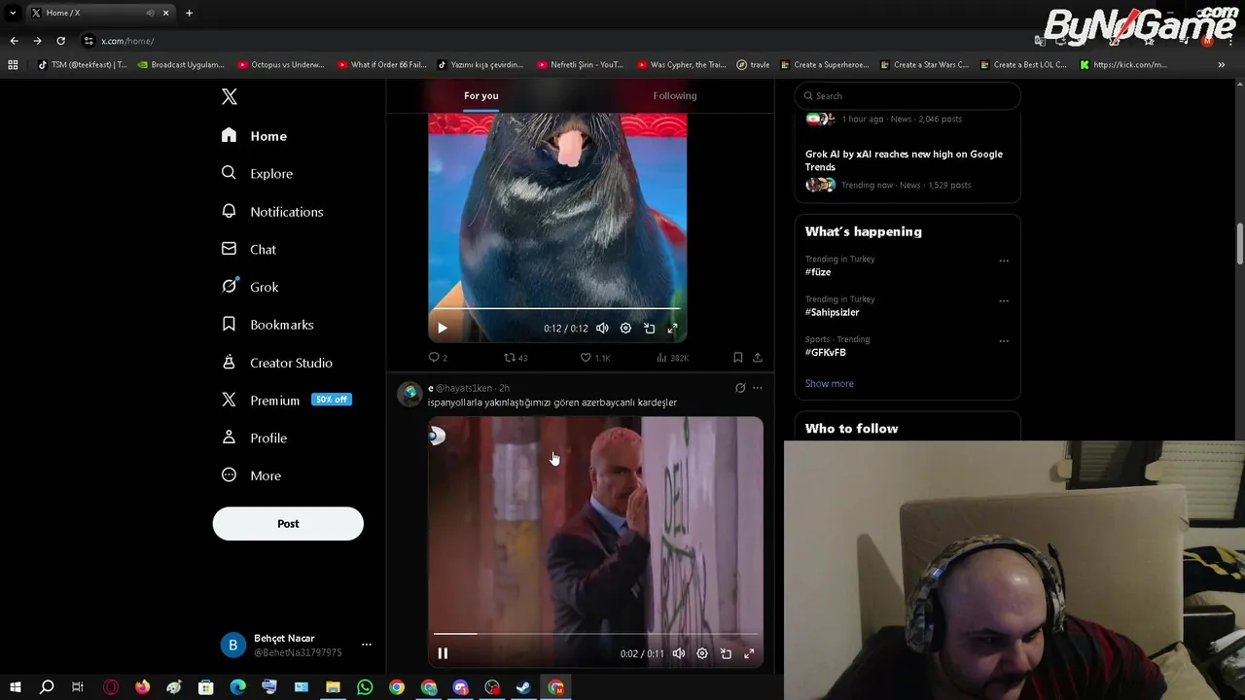Bookmark the seal video post

(738, 358)
